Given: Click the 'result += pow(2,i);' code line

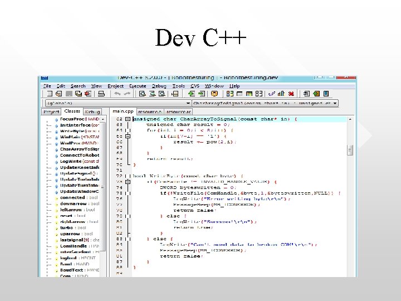Looking at the screenshot, I should (204, 142).
